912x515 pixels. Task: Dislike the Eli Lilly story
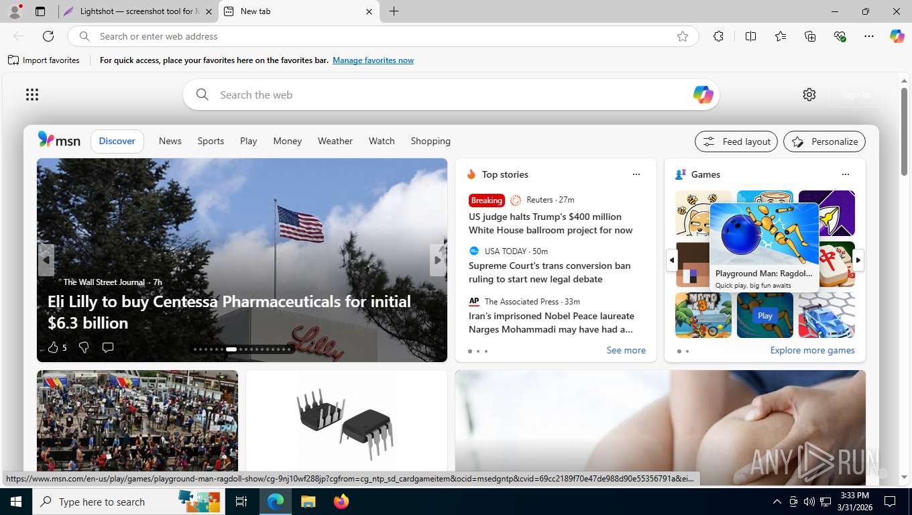84,347
